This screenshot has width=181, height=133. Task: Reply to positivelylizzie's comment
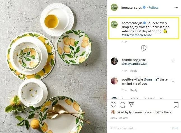pyautogui.click(x=134, y=90)
